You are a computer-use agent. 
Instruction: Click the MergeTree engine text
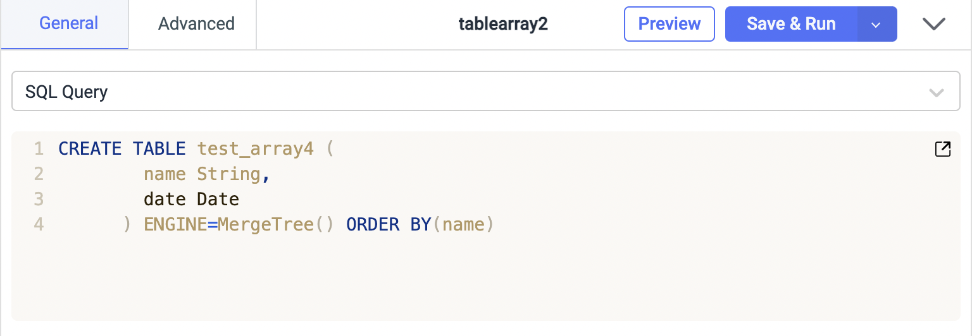coord(266,225)
